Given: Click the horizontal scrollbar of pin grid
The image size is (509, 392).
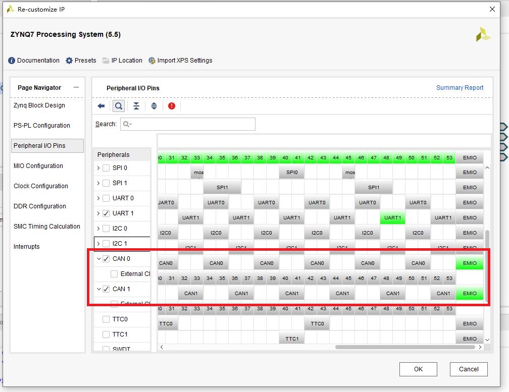Looking at the screenshot, I should [405, 347].
